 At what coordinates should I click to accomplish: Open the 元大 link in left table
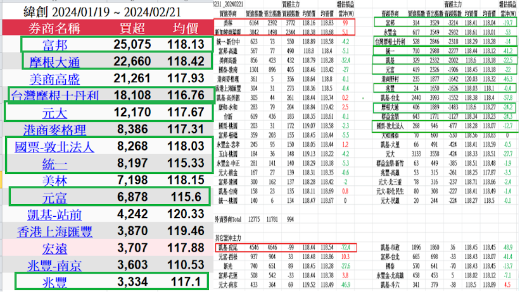click(x=54, y=113)
